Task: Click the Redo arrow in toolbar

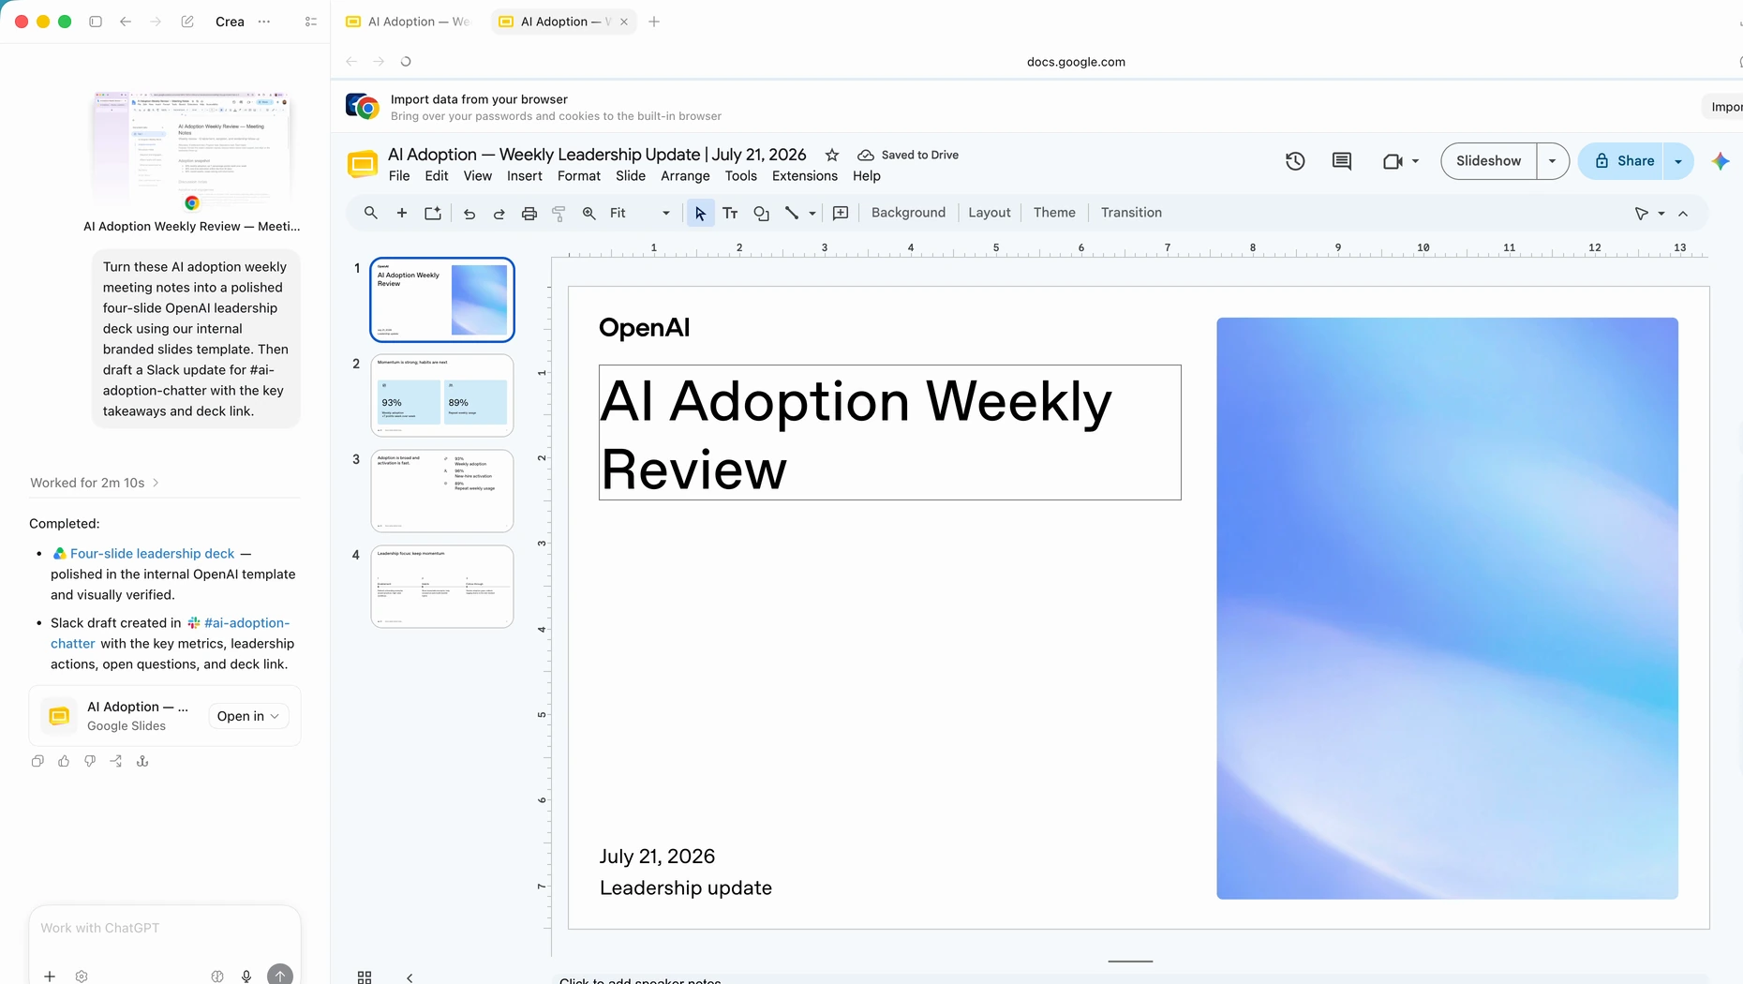Action: click(499, 213)
